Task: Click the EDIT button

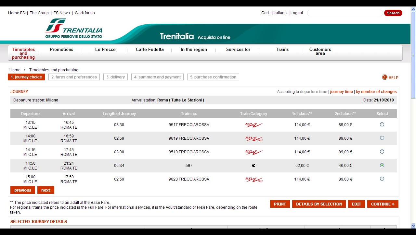Action: tap(357, 204)
